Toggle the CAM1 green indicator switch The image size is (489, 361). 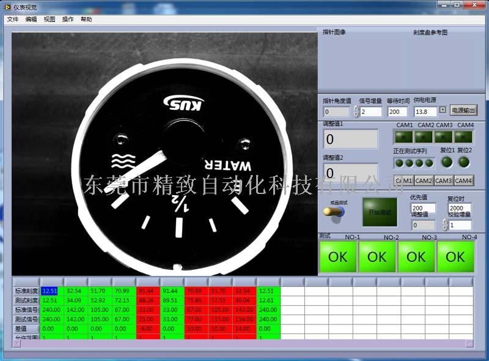click(x=403, y=137)
